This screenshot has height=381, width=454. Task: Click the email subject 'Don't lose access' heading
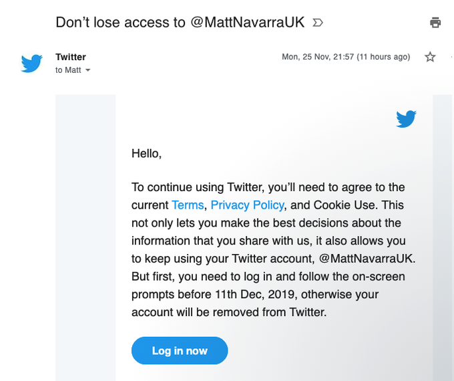(x=180, y=22)
